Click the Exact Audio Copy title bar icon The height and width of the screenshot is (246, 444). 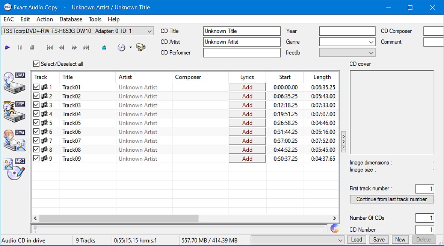click(x=8, y=8)
